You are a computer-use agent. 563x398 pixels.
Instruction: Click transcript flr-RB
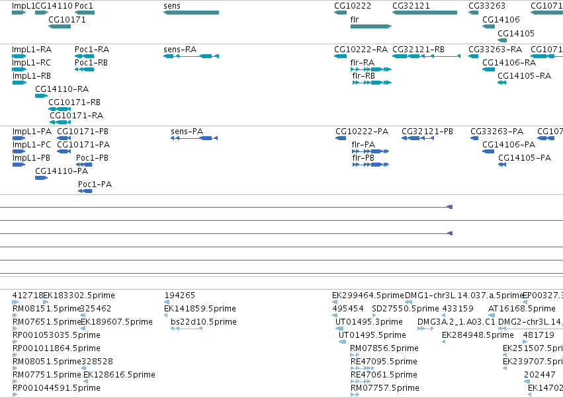(364, 76)
